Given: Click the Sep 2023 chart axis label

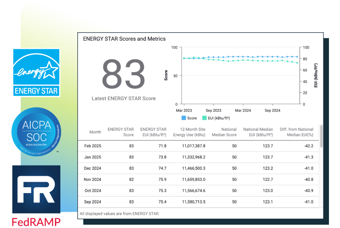Looking at the screenshot, I should click(213, 110).
